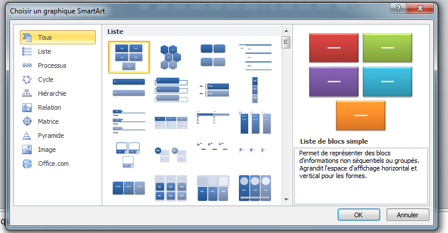Select the vertical box list with three outlined bars
The width and height of the screenshot is (448, 233).
[x=171, y=90]
